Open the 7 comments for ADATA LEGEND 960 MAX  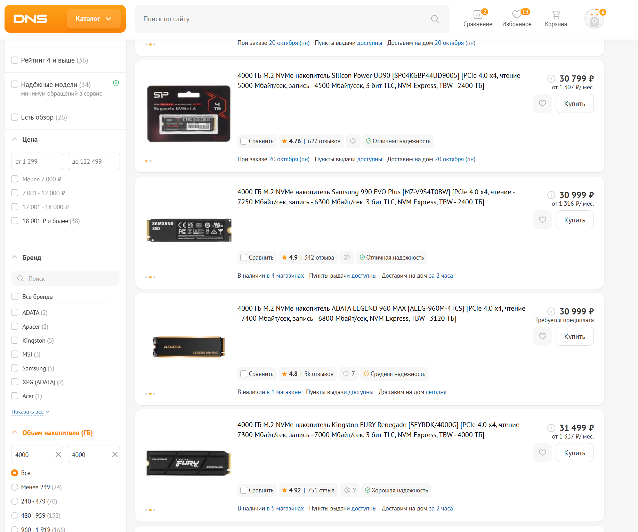tap(349, 374)
